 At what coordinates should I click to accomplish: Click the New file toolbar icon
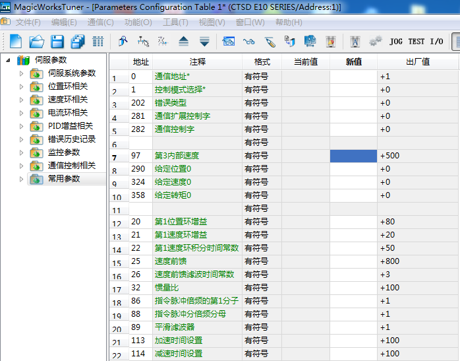(16, 42)
